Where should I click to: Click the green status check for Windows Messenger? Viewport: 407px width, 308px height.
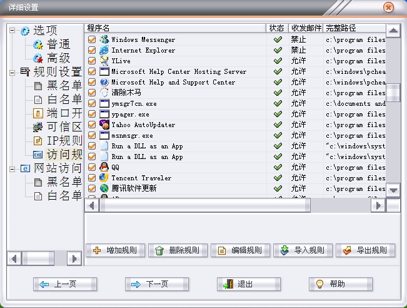(x=278, y=39)
